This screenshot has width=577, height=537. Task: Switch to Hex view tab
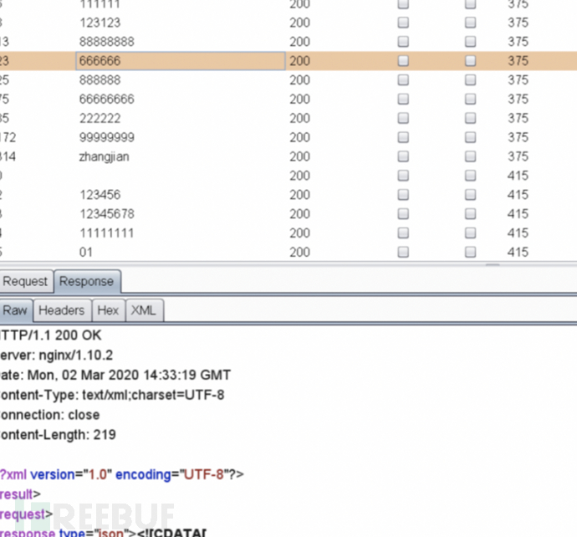(x=108, y=310)
